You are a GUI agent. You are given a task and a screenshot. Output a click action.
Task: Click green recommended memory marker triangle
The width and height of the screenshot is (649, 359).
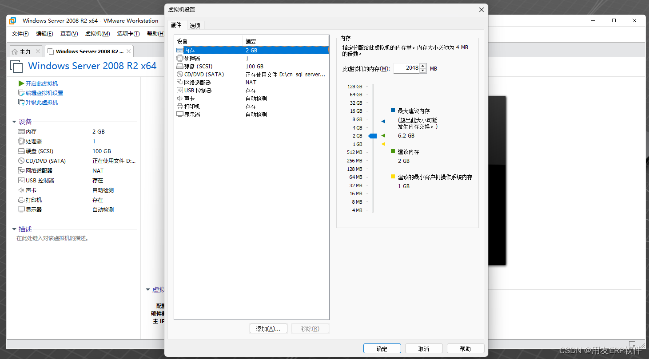[383, 135]
